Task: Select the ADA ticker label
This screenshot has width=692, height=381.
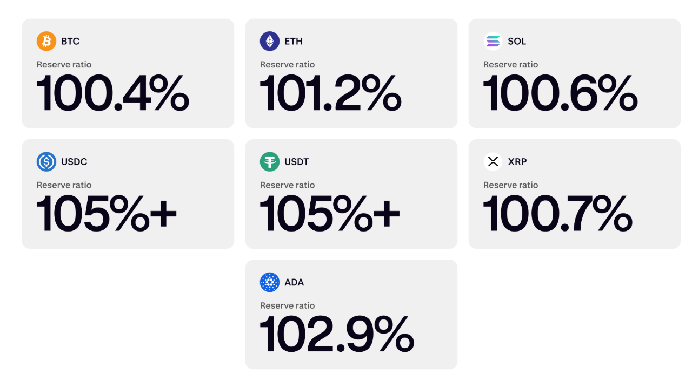Action: click(294, 282)
